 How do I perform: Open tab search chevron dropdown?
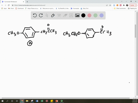coord(122,1)
